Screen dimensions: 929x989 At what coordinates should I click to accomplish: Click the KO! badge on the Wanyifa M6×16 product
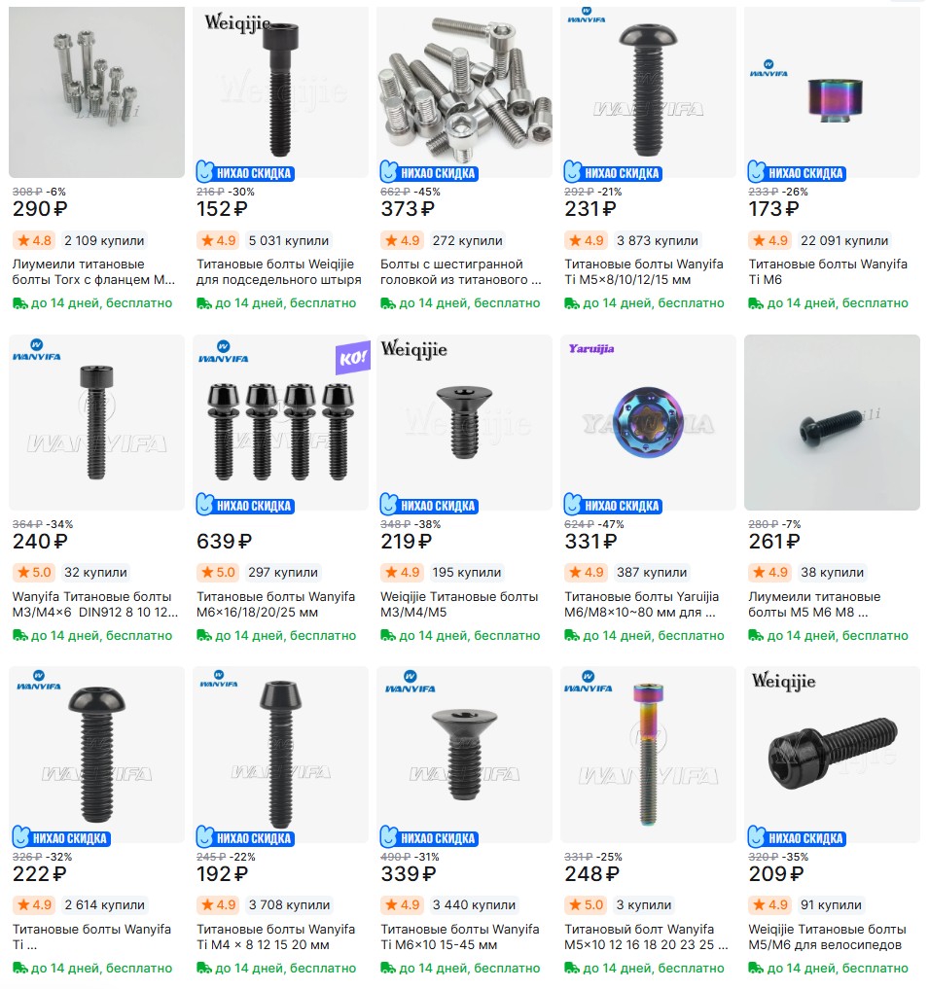(353, 358)
